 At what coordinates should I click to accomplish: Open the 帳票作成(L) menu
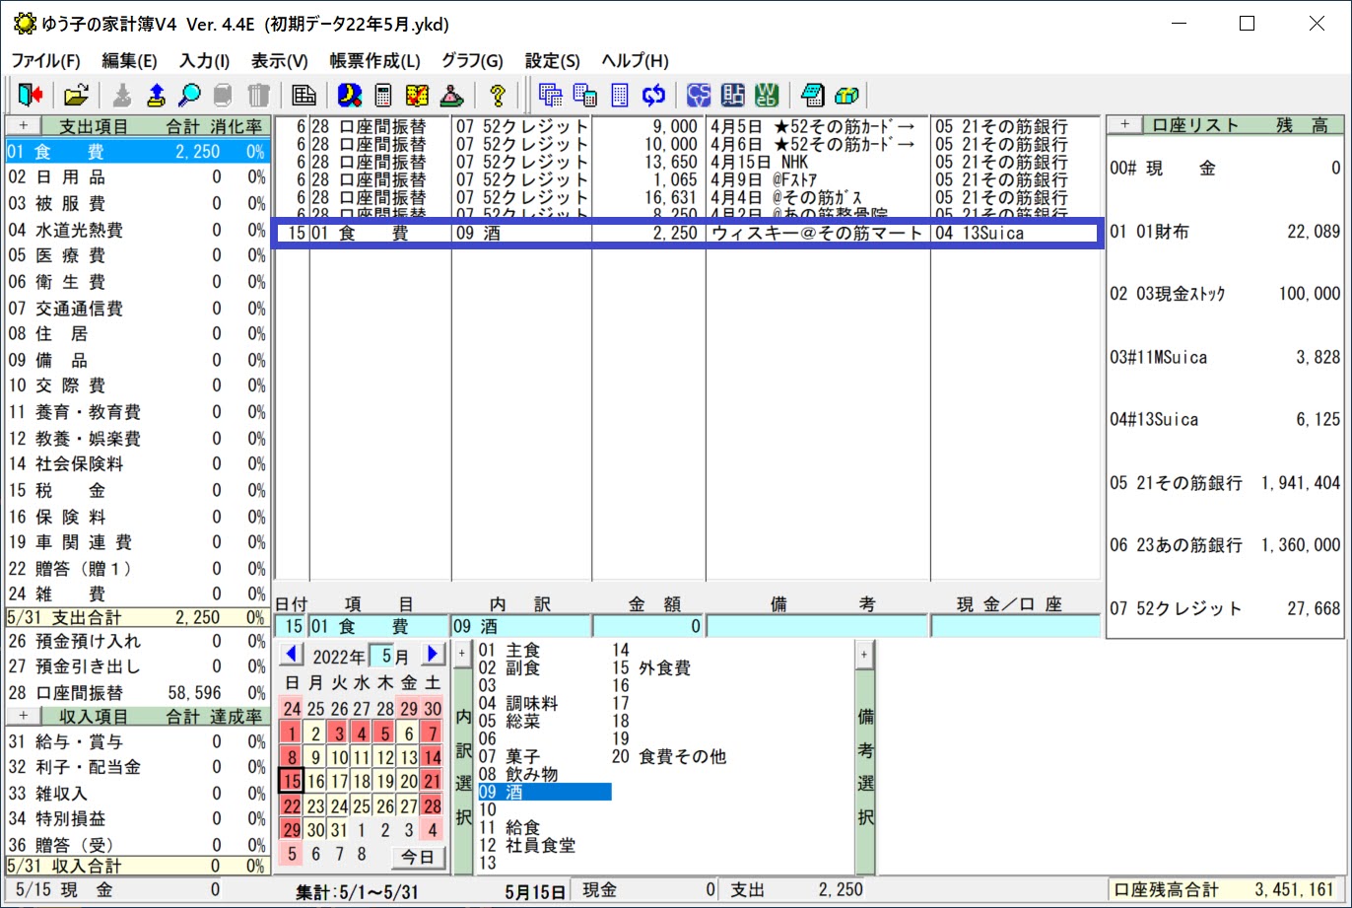pyautogui.click(x=374, y=60)
